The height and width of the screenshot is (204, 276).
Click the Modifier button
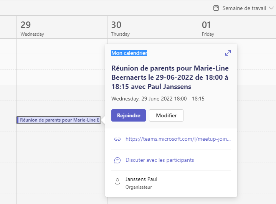click(x=166, y=115)
